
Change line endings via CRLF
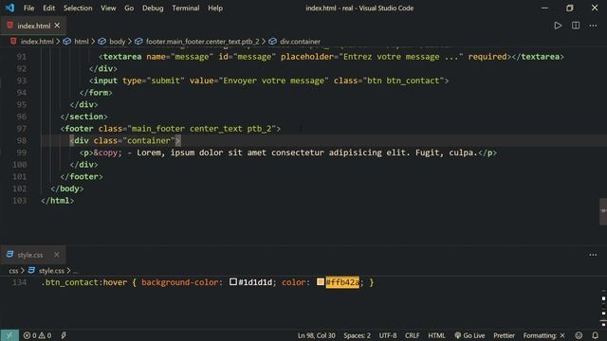point(412,335)
